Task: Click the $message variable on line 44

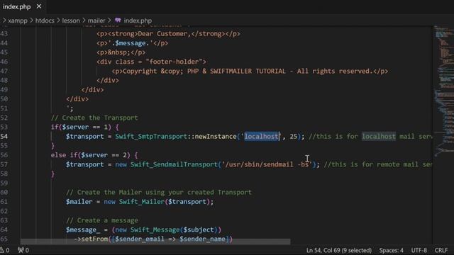Action: click(131, 43)
